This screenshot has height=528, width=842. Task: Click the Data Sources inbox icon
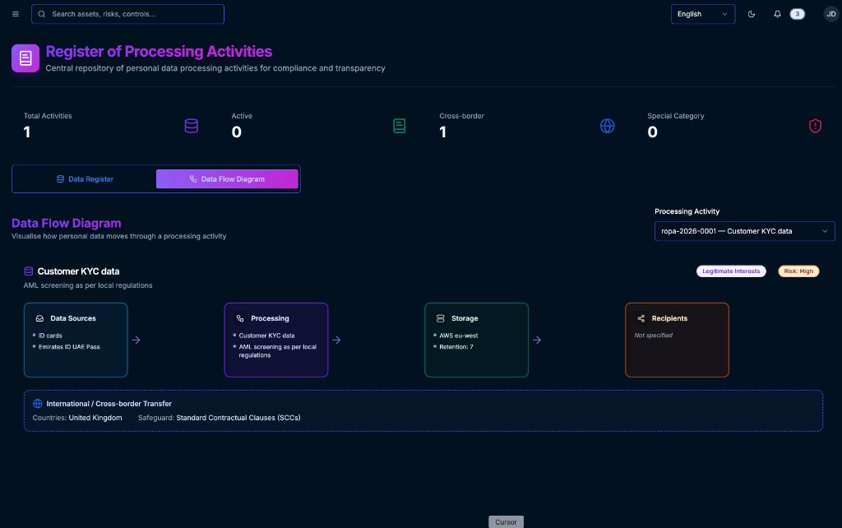(x=39, y=318)
